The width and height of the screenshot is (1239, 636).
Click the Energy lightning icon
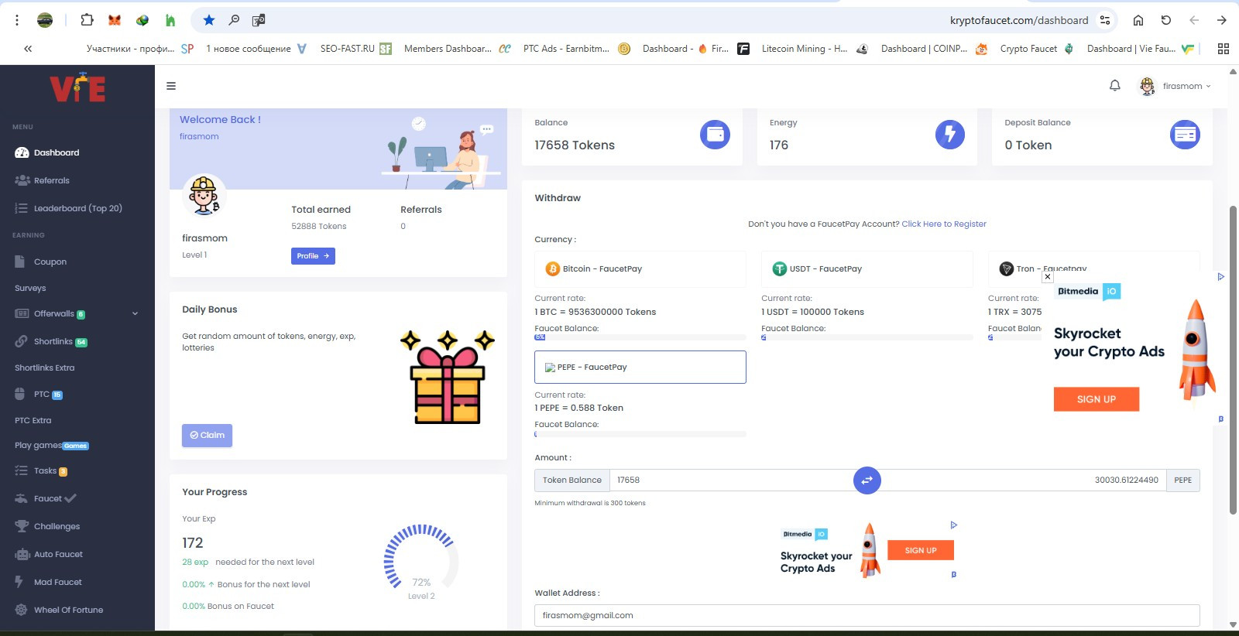tap(950, 135)
